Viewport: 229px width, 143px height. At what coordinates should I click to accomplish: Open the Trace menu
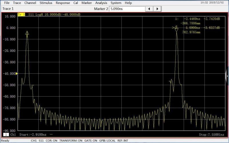pyautogui.click(x=17, y=3)
